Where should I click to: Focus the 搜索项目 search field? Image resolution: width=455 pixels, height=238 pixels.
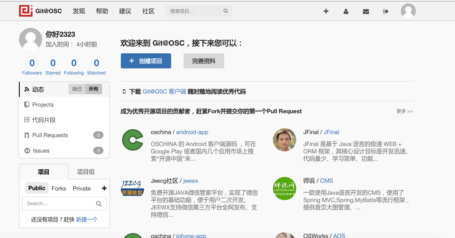tap(199, 11)
